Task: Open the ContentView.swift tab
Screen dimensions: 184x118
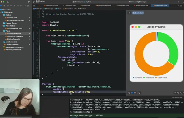Action: coord(69,6)
